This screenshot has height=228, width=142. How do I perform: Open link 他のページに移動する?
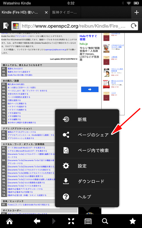pos(17,103)
